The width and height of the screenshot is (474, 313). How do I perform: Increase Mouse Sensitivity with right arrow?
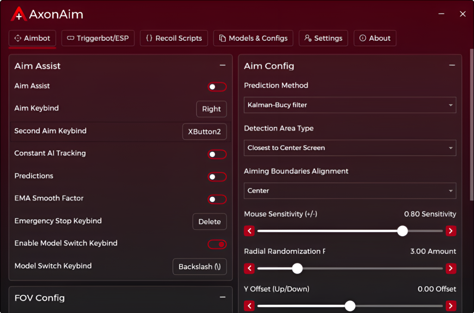point(451,231)
